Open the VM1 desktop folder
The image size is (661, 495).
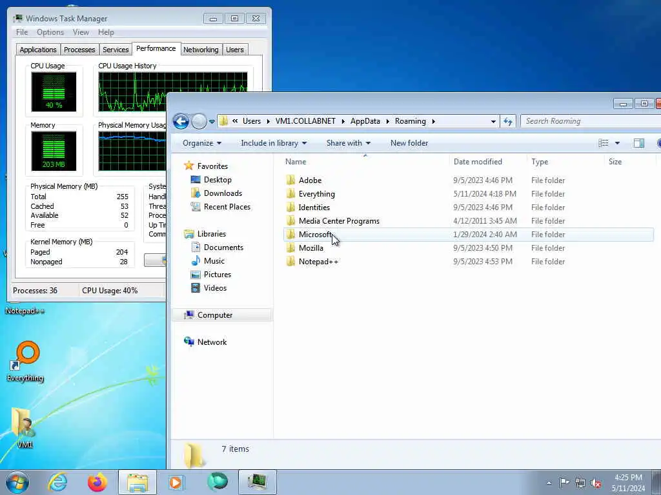pos(24,428)
